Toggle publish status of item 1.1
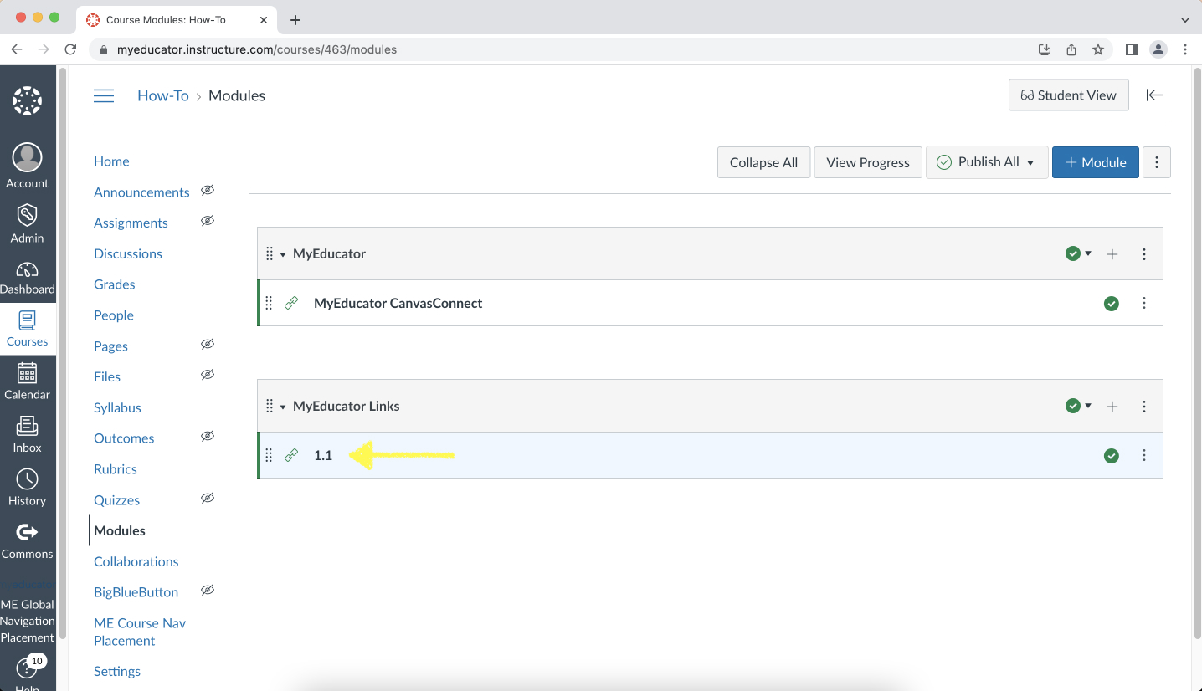 click(x=1112, y=456)
